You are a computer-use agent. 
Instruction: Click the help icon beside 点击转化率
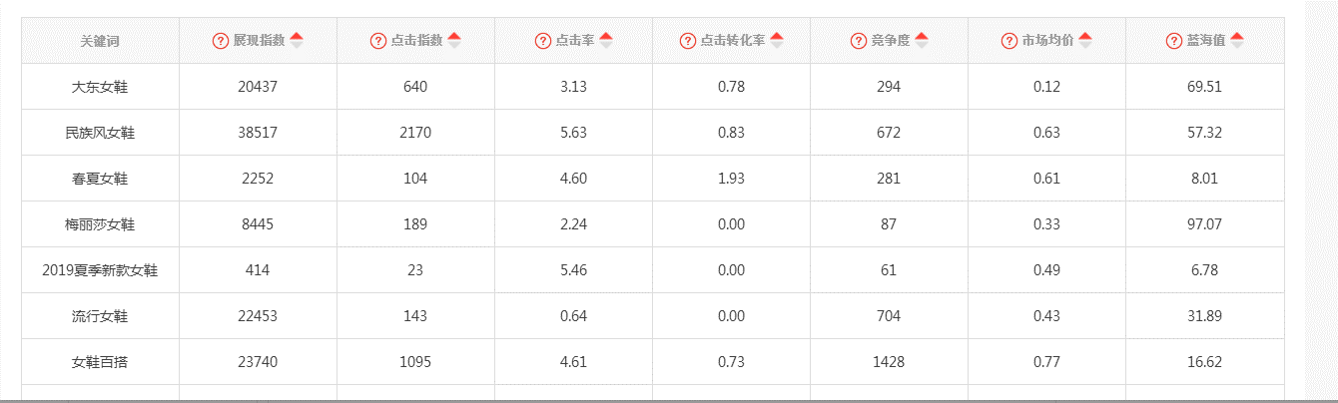pos(688,41)
